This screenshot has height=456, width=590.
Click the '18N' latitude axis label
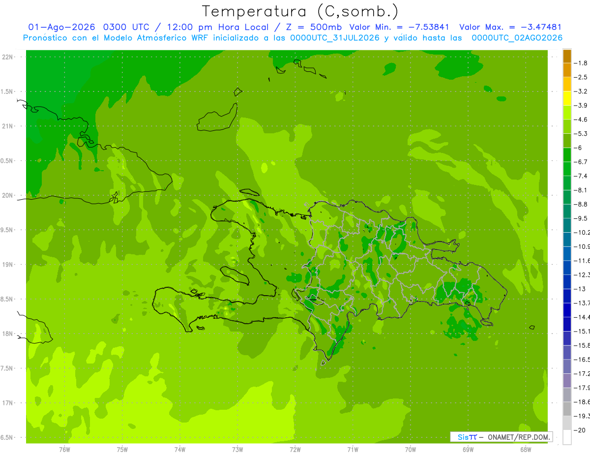pyautogui.click(x=8, y=334)
